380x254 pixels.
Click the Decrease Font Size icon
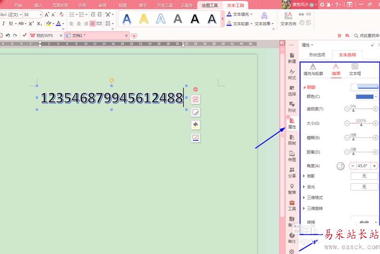point(54,15)
